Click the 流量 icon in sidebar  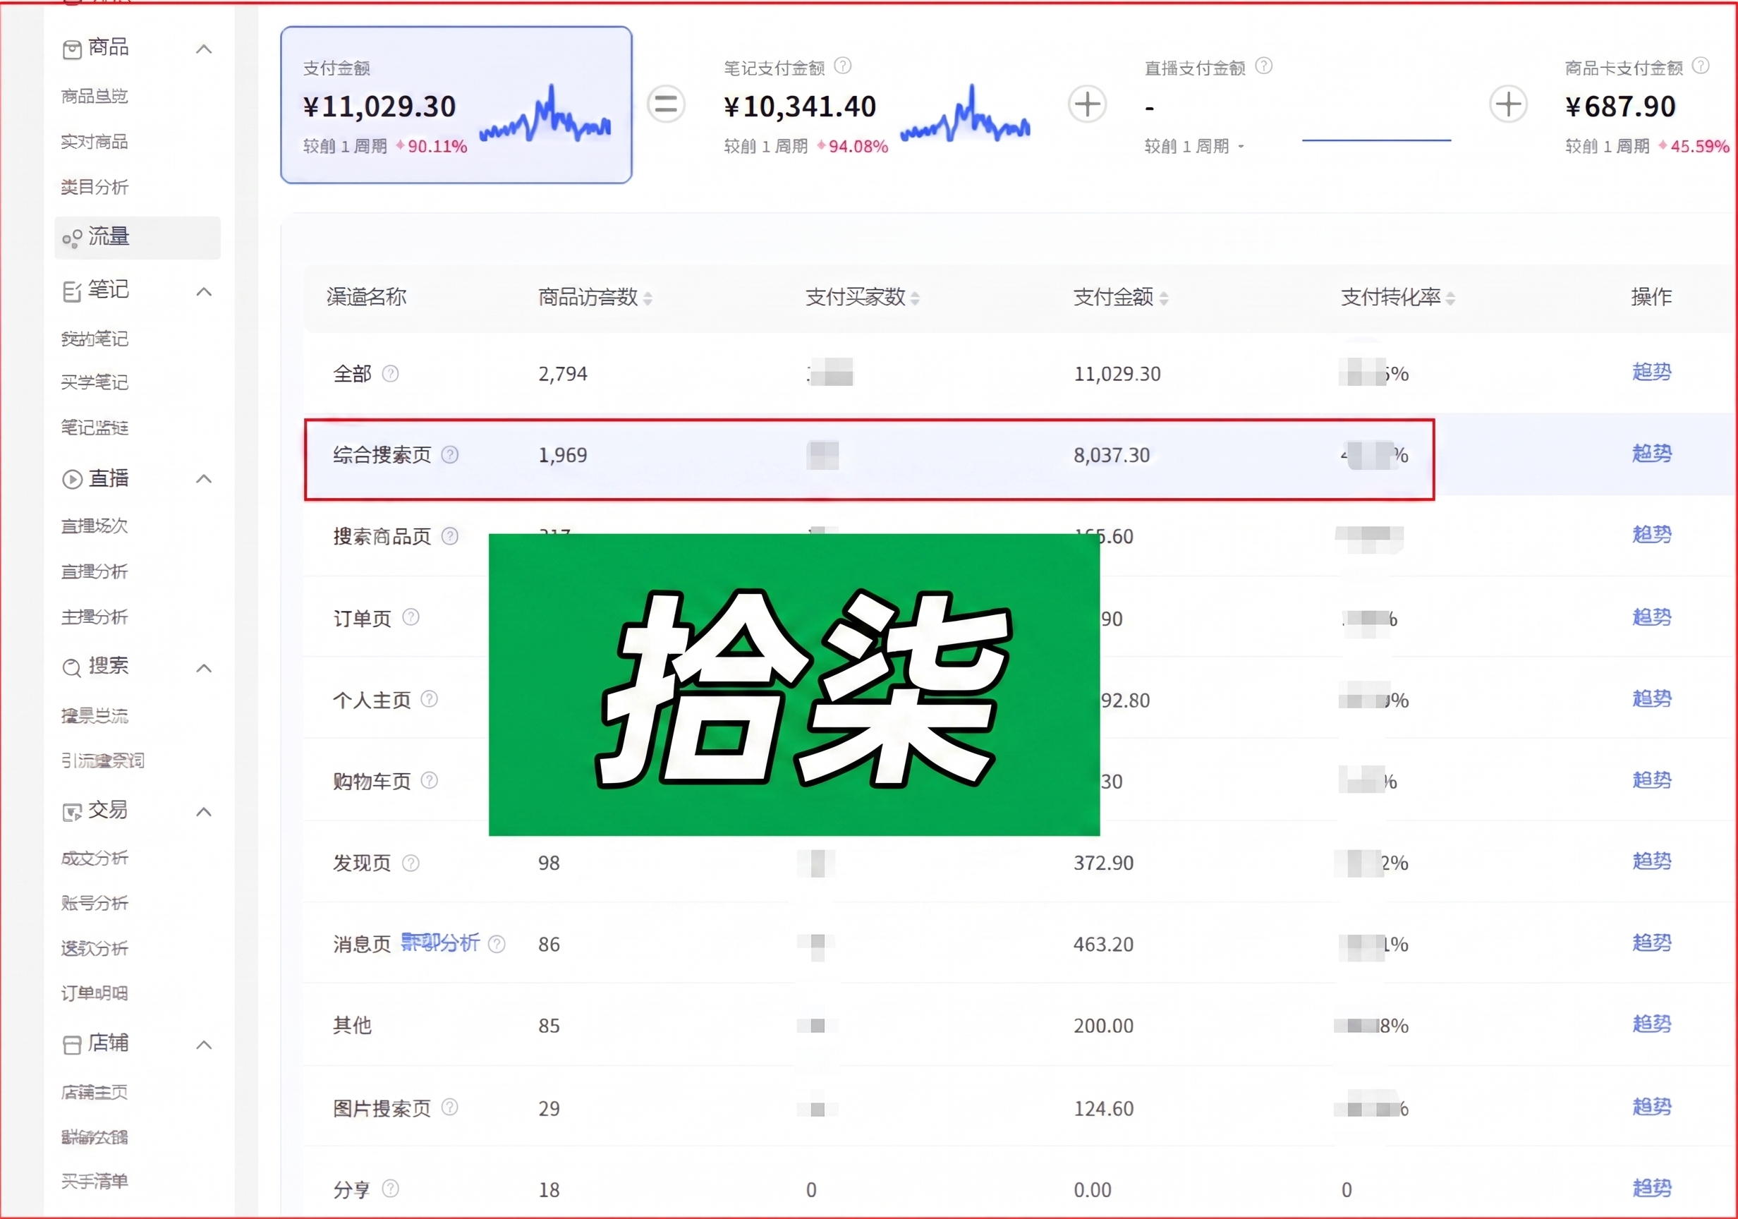(72, 238)
